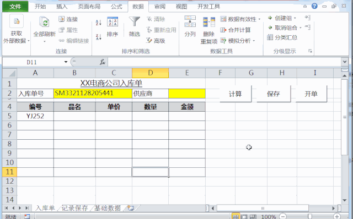The width and height of the screenshot is (353, 219).
Task: Open Excel help question mark
Action: (314, 6)
